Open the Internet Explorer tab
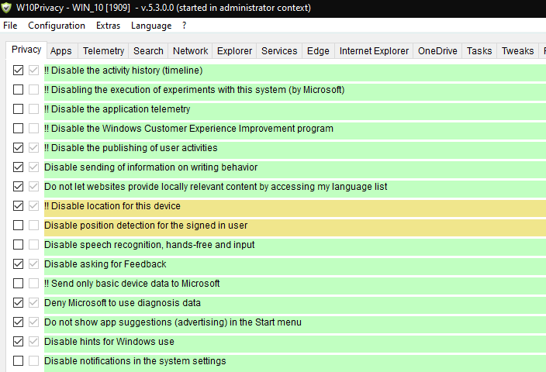Image resolution: width=546 pixels, height=372 pixels. [374, 51]
